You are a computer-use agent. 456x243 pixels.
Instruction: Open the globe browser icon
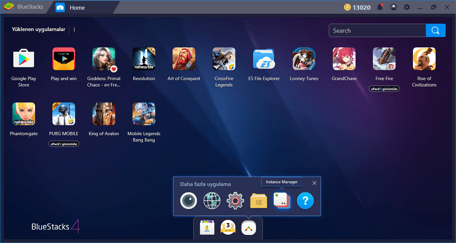click(212, 201)
